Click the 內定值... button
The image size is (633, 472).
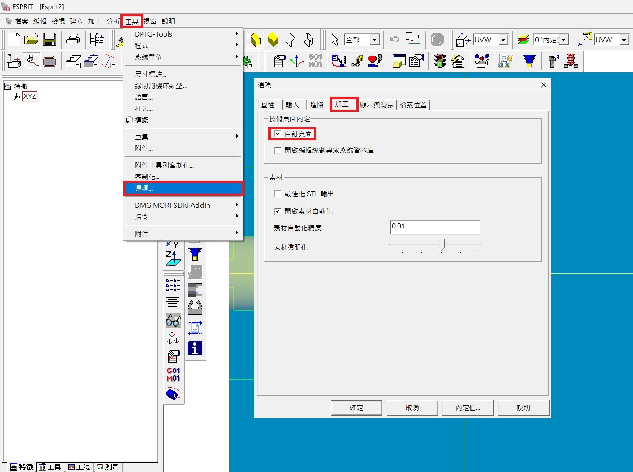tap(468, 408)
